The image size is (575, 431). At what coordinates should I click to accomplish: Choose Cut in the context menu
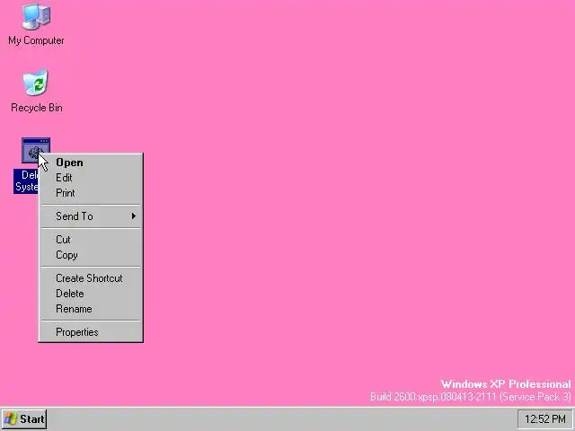tap(91, 240)
